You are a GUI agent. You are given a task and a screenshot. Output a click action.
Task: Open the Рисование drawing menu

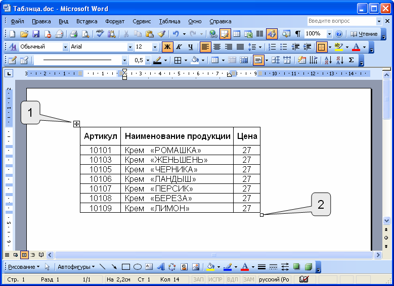(24, 267)
